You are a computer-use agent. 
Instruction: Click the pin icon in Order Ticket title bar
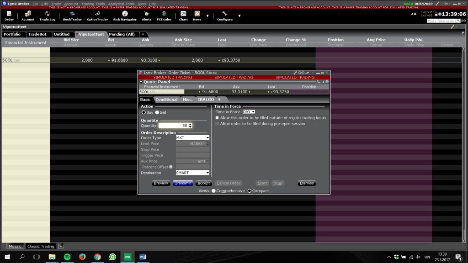pyautogui.click(x=307, y=73)
